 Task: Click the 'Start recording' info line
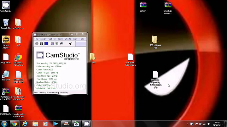(x=51, y=63)
